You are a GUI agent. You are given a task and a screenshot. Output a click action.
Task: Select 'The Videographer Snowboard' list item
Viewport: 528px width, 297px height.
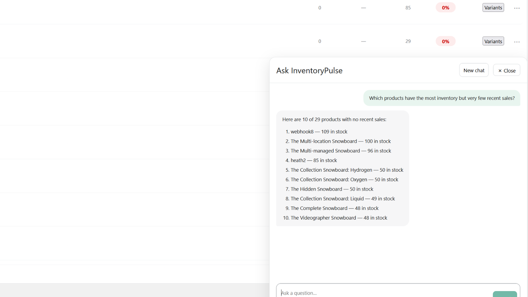339,218
